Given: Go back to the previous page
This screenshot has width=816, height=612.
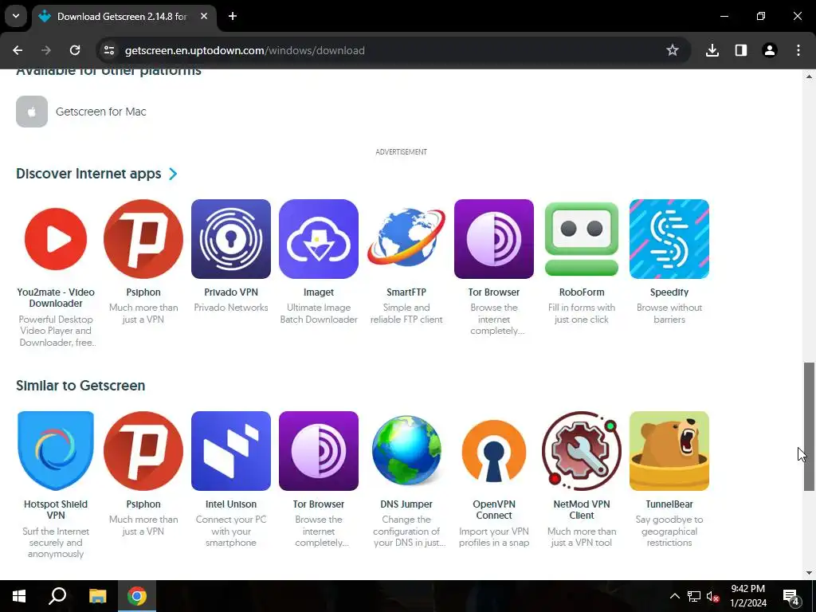Looking at the screenshot, I should [x=18, y=50].
